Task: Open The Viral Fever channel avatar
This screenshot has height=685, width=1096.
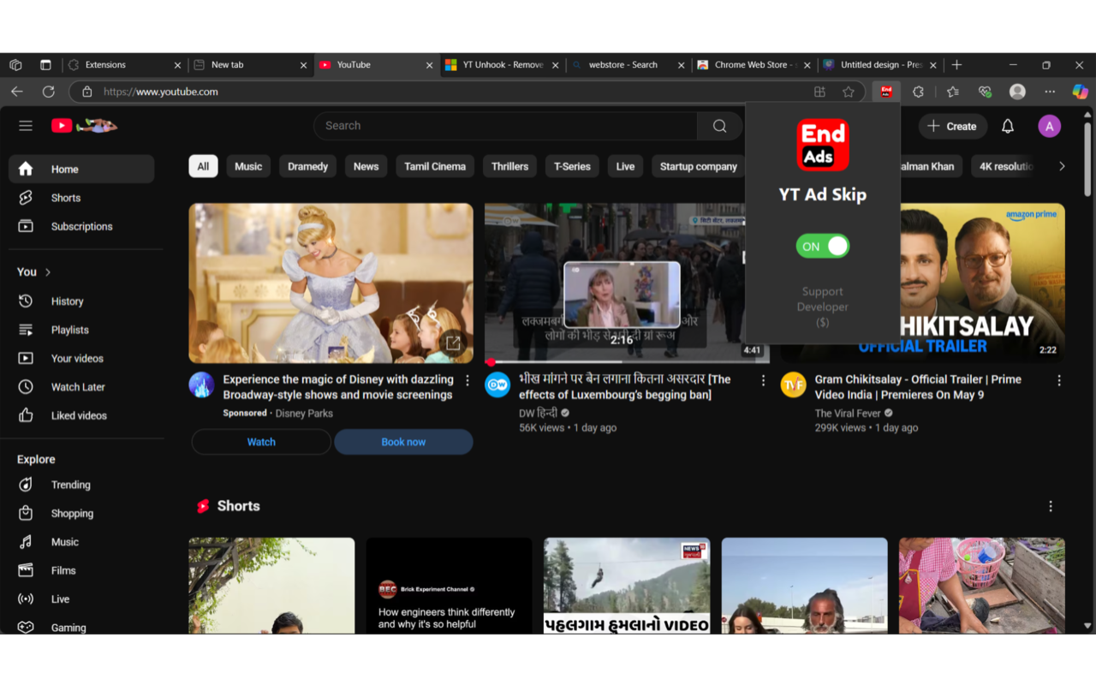Action: 793,385
